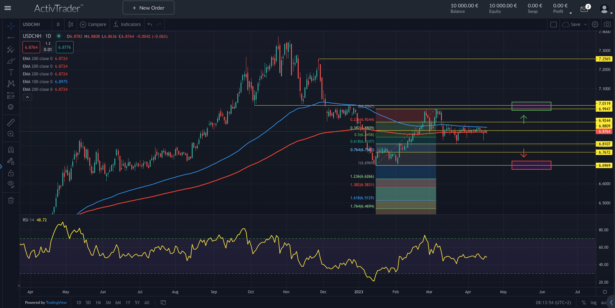Click the New Order button

click(148, 7)
